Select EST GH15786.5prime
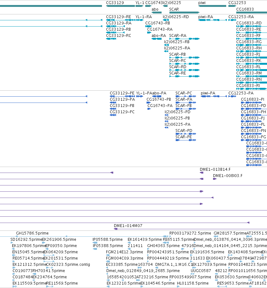Screen dimensions: 267x288 pyautogui.click(x=32, y=233)
